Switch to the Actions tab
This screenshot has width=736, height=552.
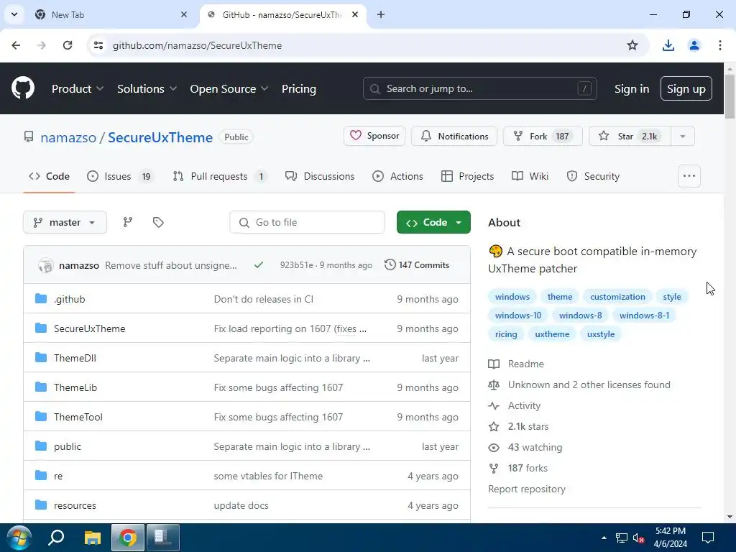click(397, 176)
